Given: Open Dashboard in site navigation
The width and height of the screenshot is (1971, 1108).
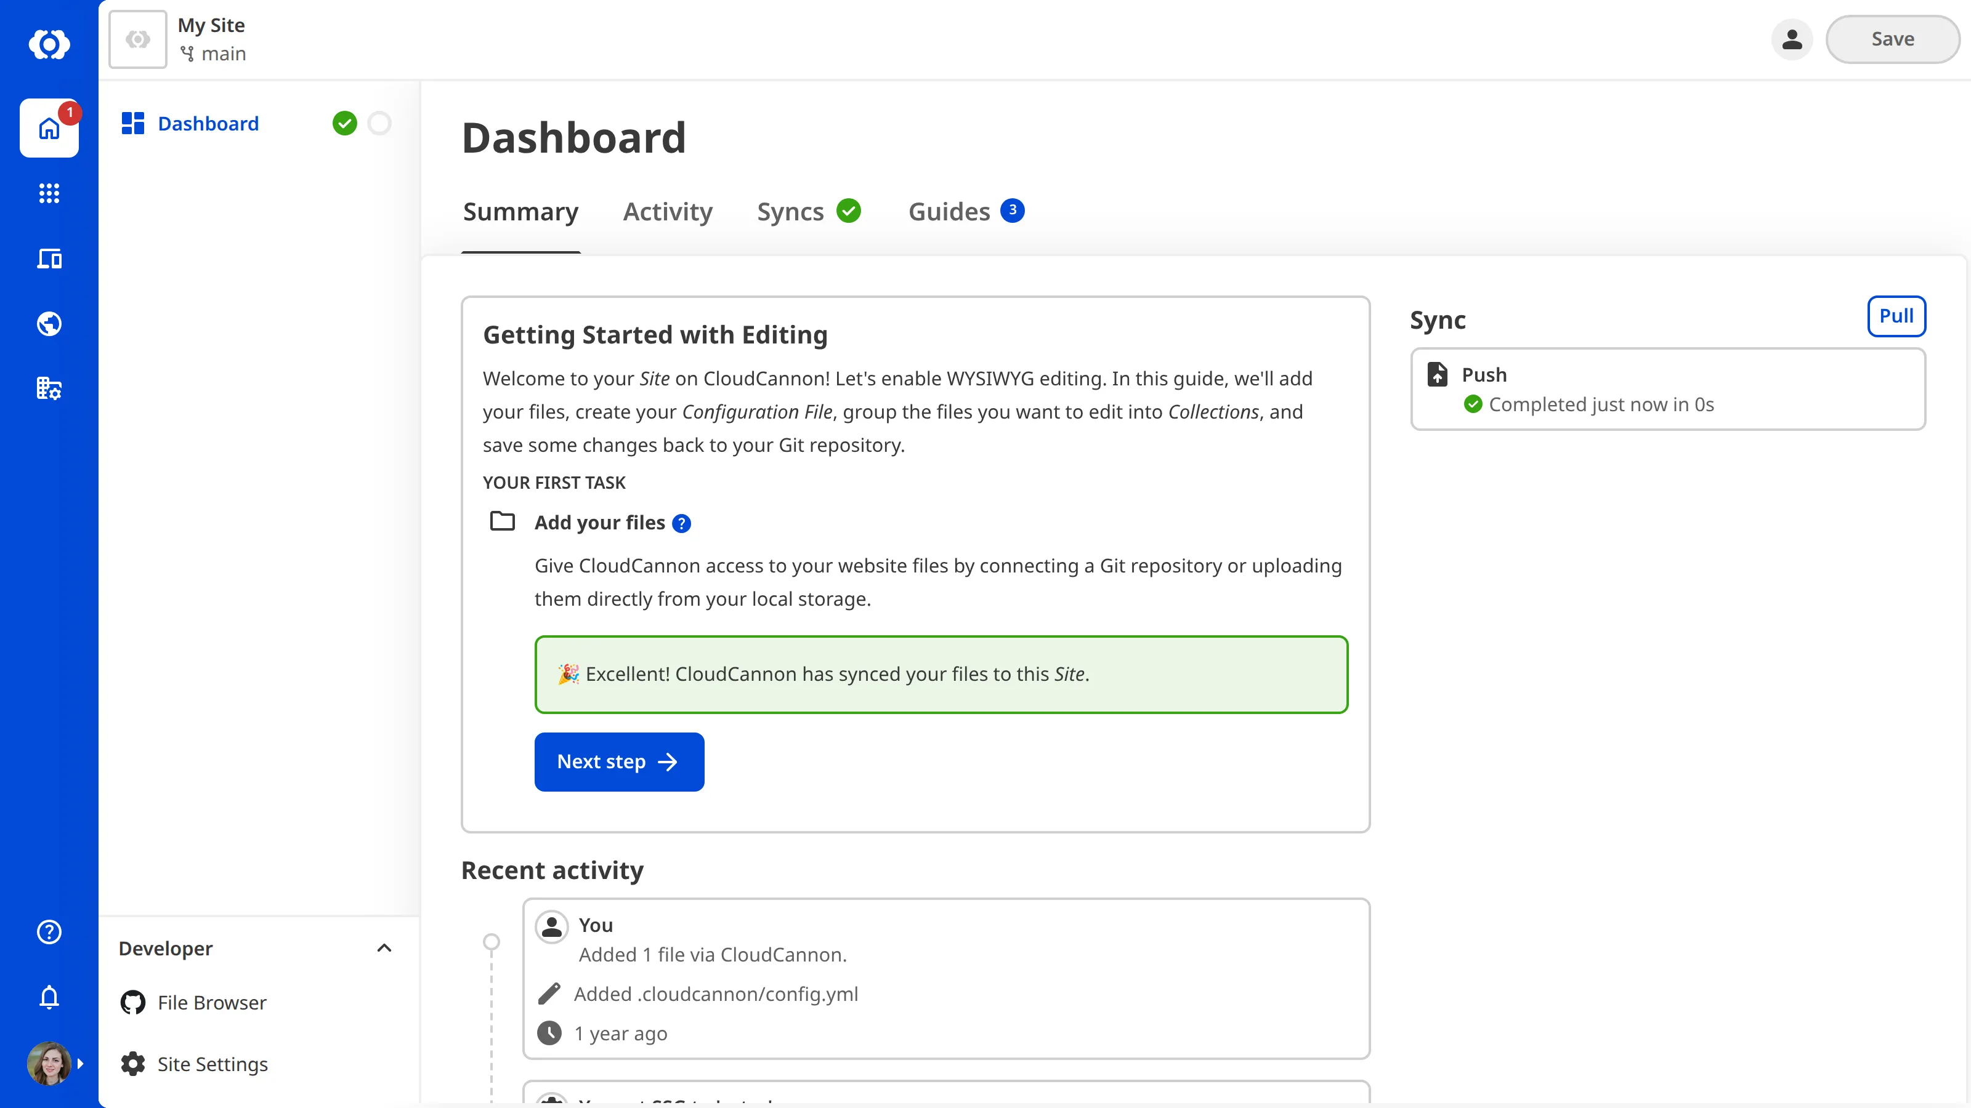Looking at the screenshot, I should click(208, 123).
